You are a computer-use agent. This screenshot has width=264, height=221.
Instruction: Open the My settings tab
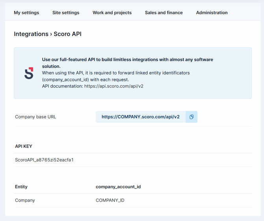click(26, 13)
